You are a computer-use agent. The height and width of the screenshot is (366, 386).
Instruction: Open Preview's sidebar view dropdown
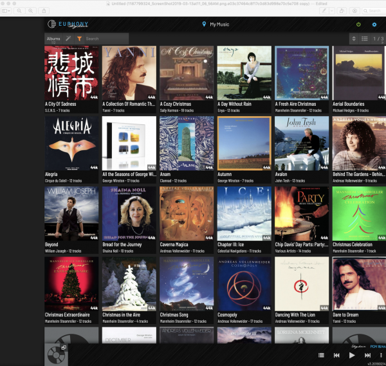(x=6, y=10)
